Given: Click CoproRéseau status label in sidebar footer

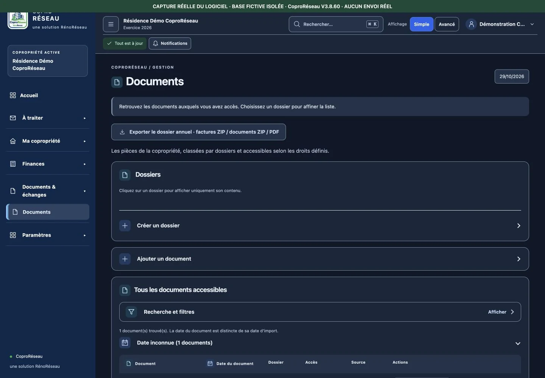Looking at the screenshot, I should (x=29, y=356).
